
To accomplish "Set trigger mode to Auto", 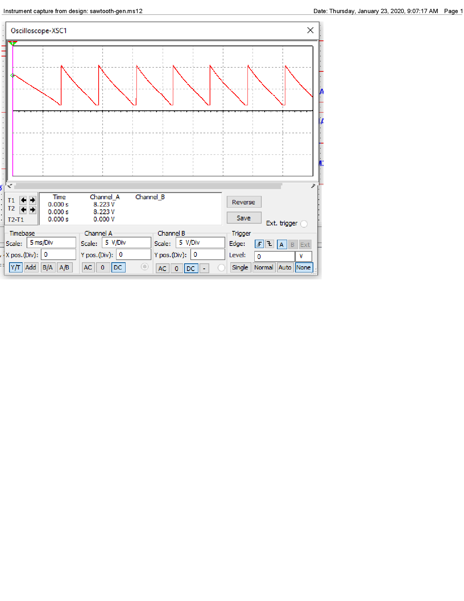I will [285, 267].
